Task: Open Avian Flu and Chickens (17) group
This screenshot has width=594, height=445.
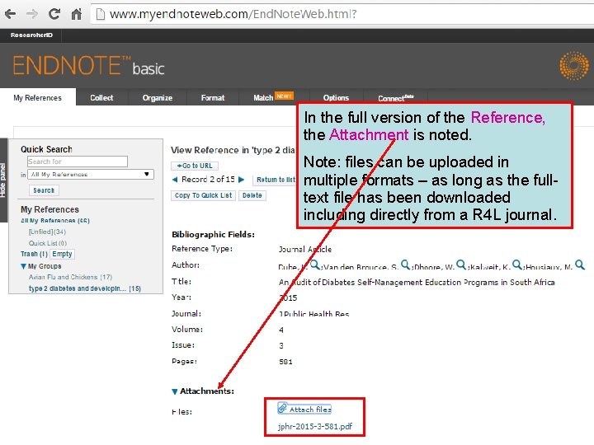Action: (70, 277)
